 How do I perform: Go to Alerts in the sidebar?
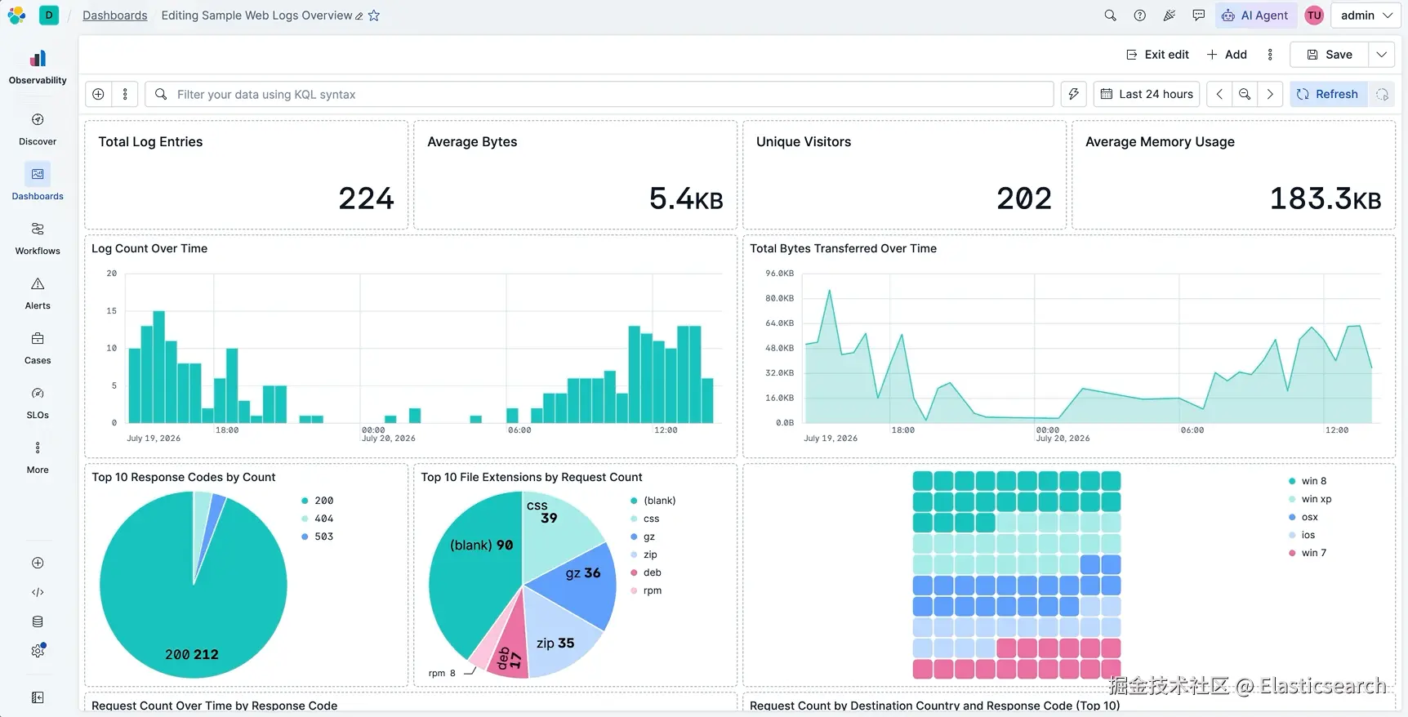click(38, 293)
